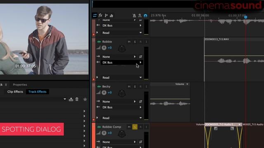Open the Robbie track DX Bus output dropdown
The width and height of the screenshot is (264, 148).
pos(122,62)
